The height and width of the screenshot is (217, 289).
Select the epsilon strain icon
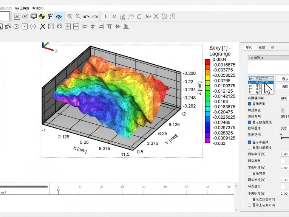click(x=106, y=17)
